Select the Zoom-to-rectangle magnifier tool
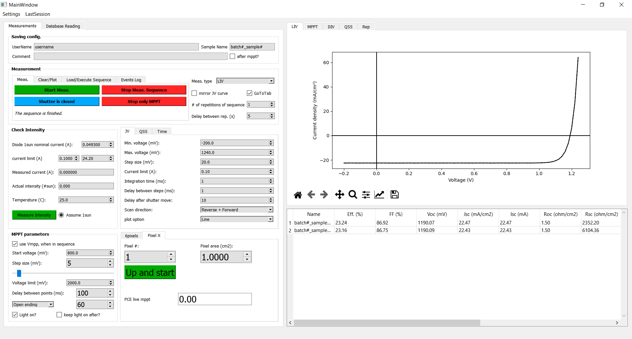The height and width of the screenshot is (339, 632). 353,195
